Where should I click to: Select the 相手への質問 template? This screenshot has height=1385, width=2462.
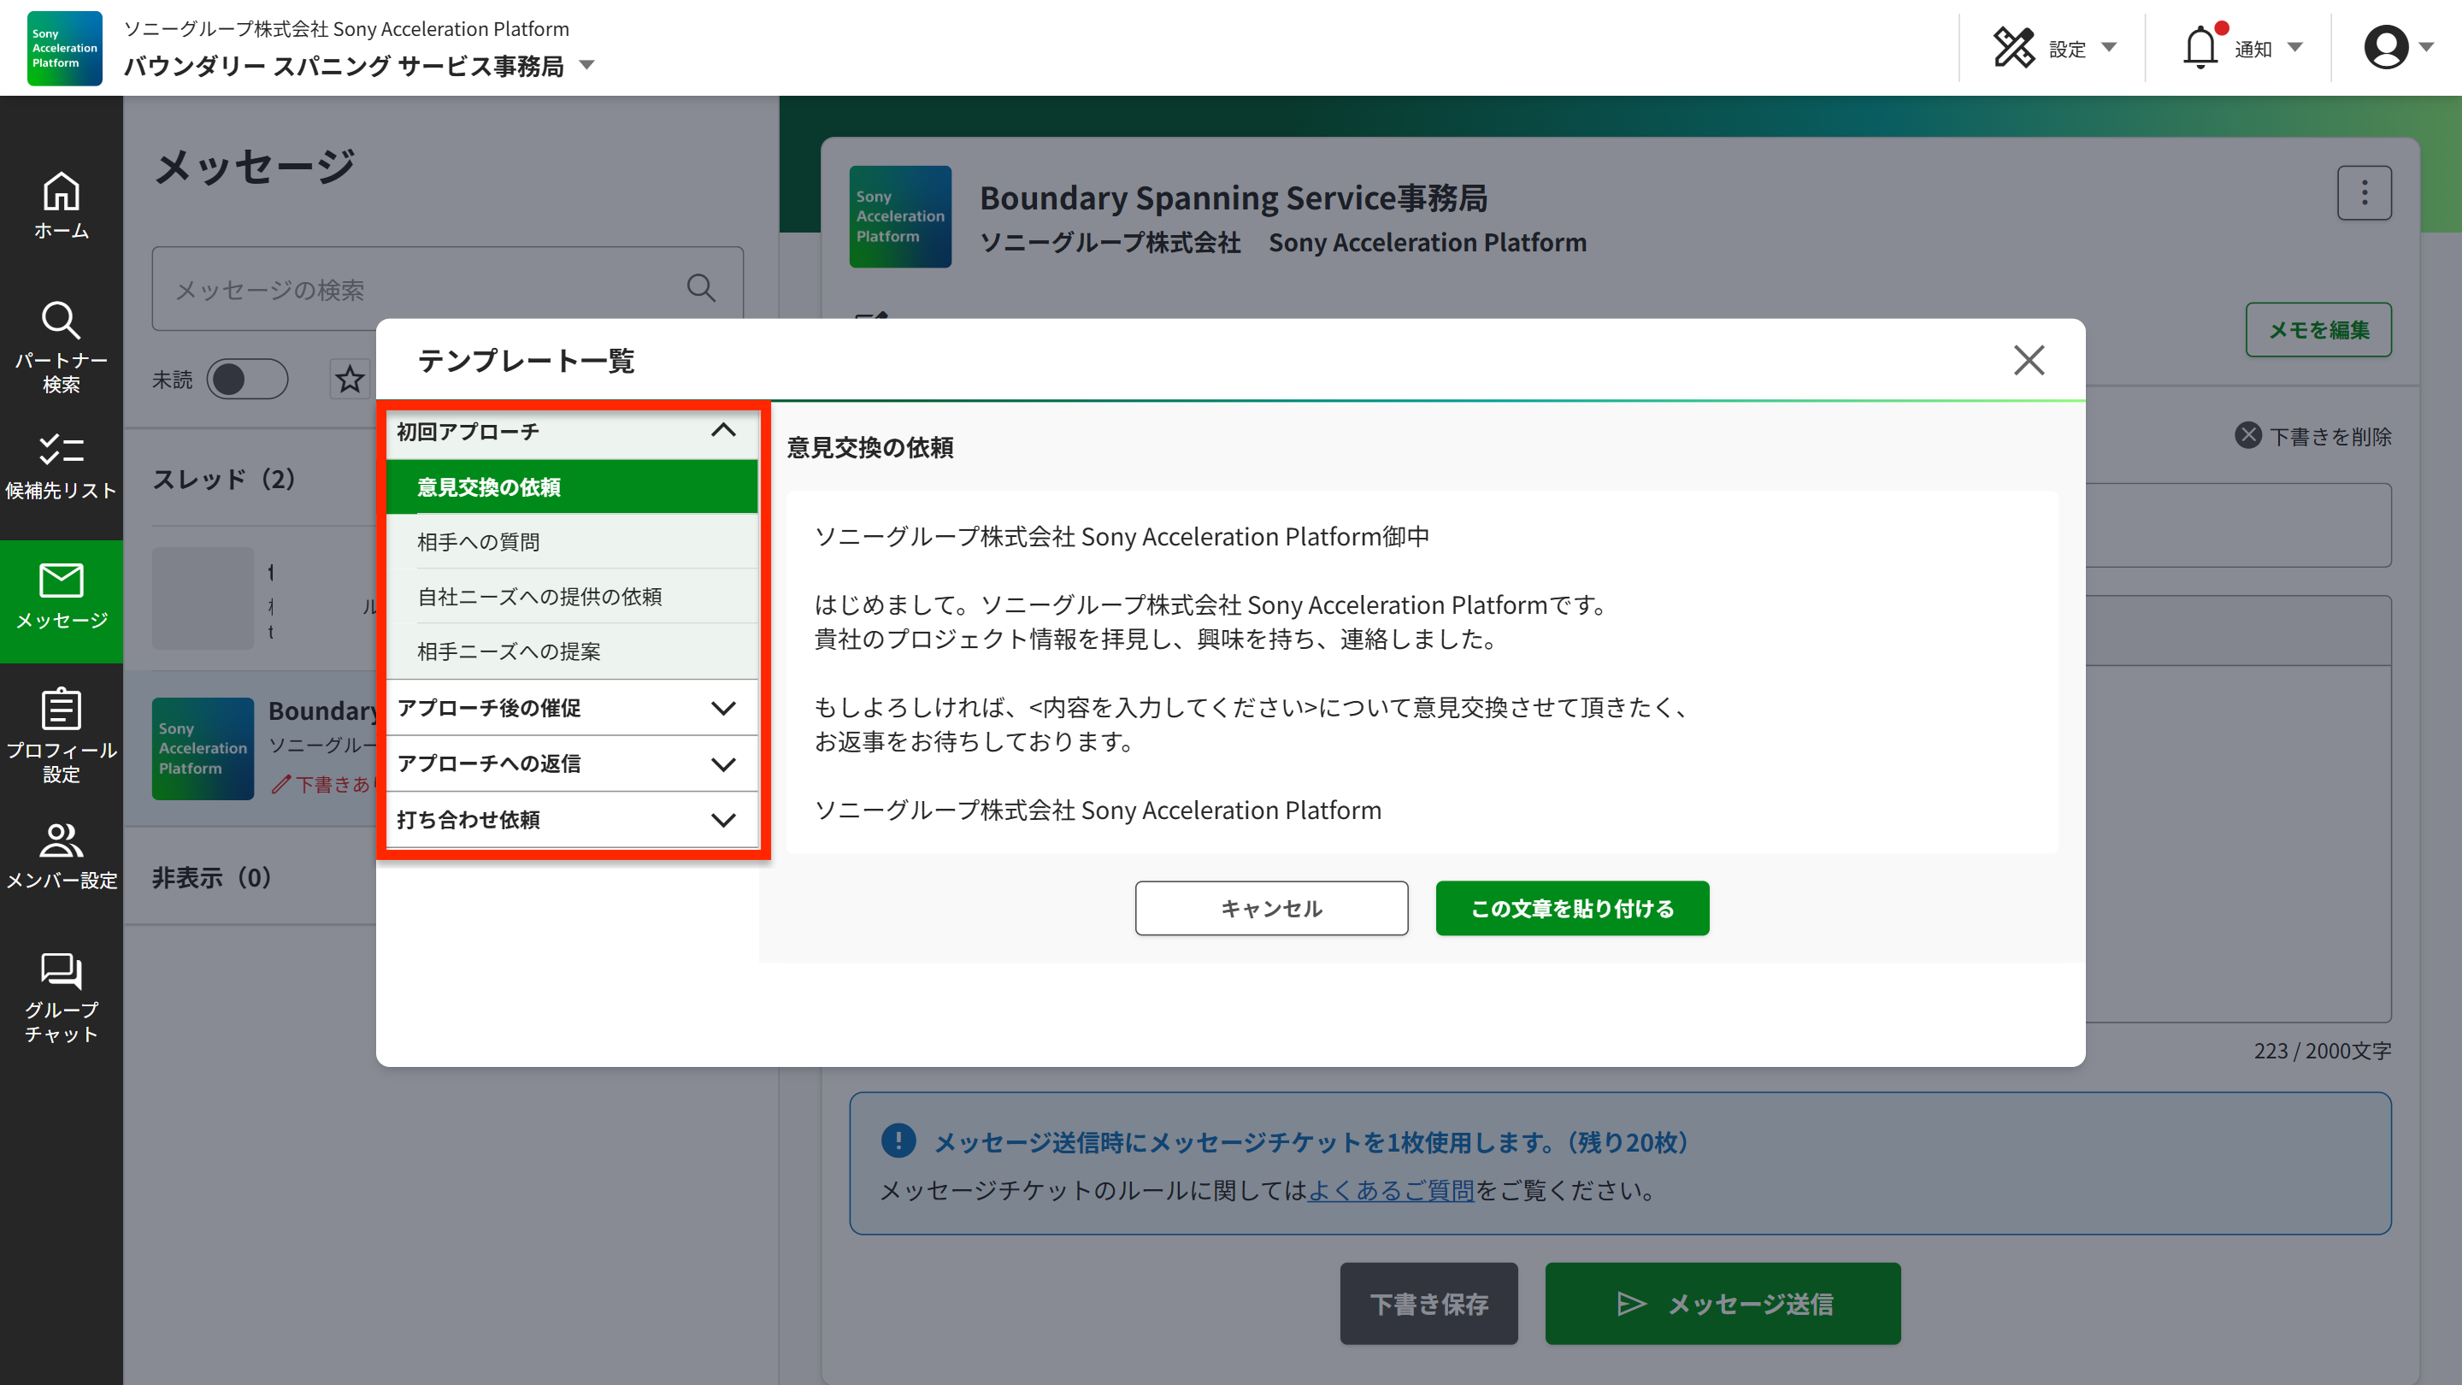click(x=478, y=542)
